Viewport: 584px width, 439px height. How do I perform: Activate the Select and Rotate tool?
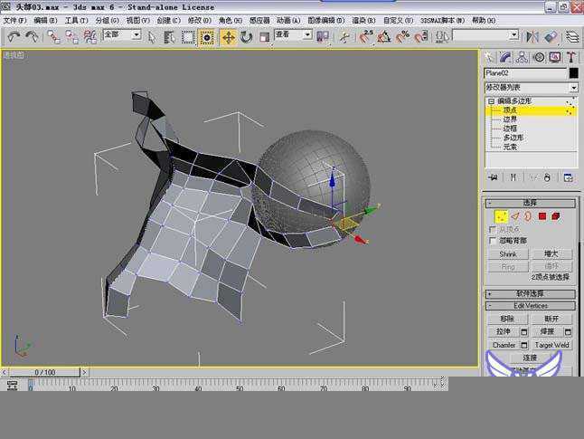coord(246,37)
